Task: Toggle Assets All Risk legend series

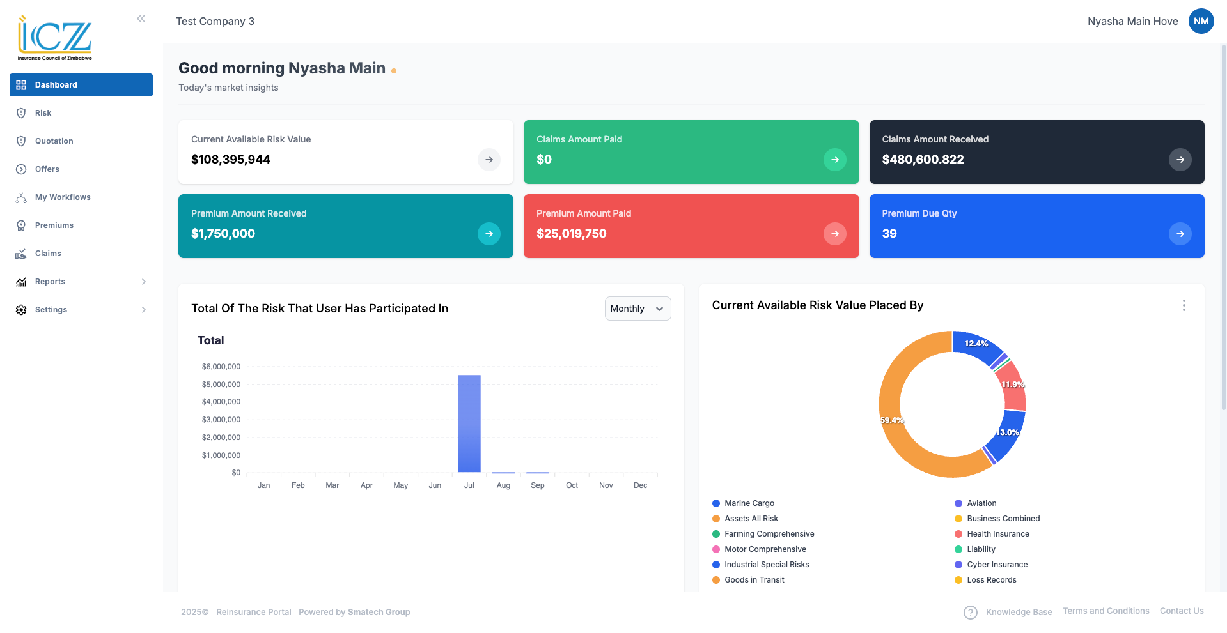Action: 751,519
